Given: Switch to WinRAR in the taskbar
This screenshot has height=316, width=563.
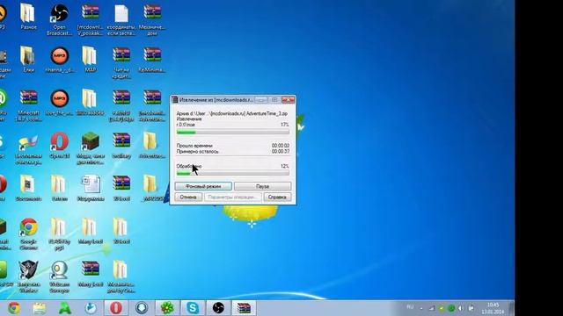Looking at the screenshot, I should (x=244, y=308).
